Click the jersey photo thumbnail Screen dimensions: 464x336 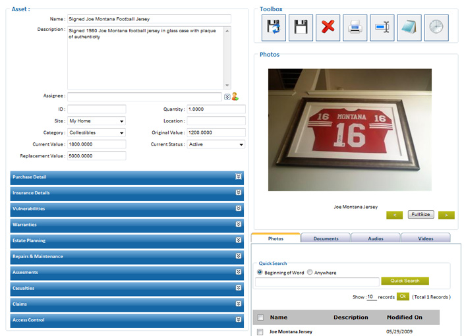click(x=350, y=130)
